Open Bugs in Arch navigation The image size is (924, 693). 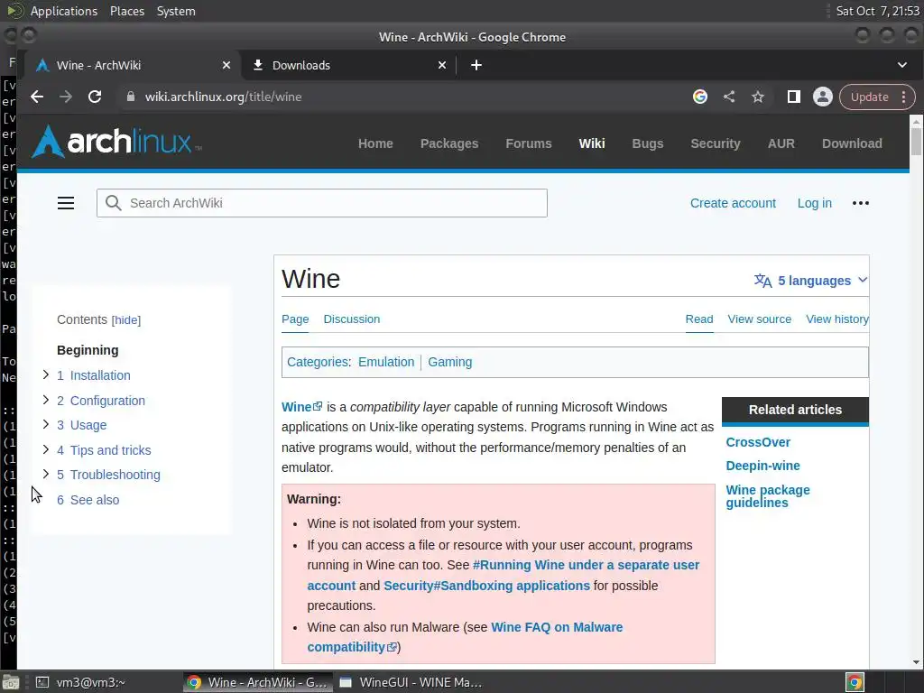(x=648, y=143)
